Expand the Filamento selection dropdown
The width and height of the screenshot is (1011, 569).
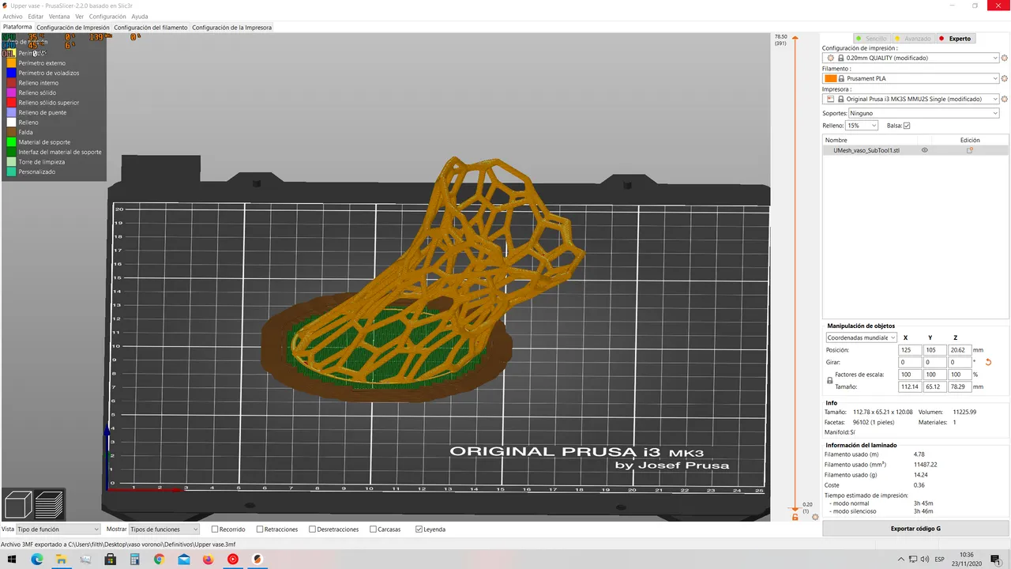coord(994,78)
